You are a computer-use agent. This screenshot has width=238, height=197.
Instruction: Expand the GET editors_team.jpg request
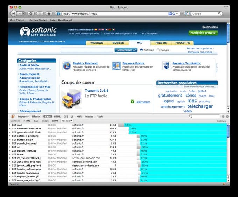click(x=10, y=150)
